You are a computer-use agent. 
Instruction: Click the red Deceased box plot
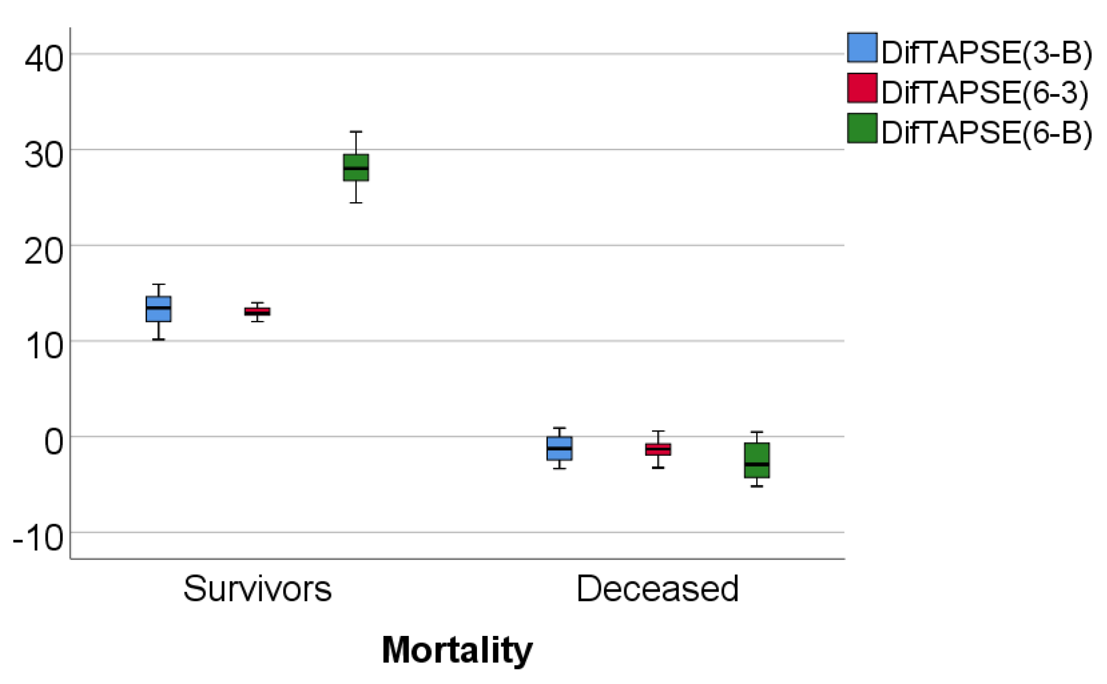pos(658,449)
